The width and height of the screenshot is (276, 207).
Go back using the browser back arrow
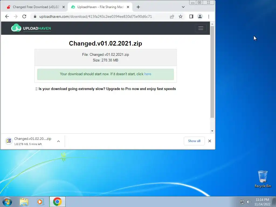[7, 16]
